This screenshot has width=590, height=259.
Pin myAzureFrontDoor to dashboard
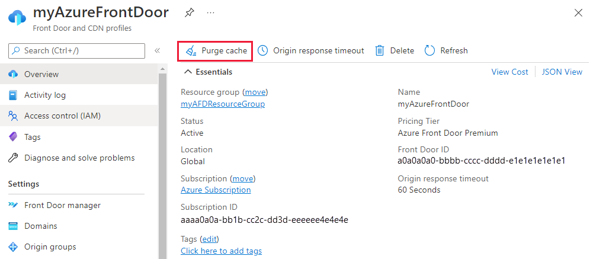click(x=189, y=12)
